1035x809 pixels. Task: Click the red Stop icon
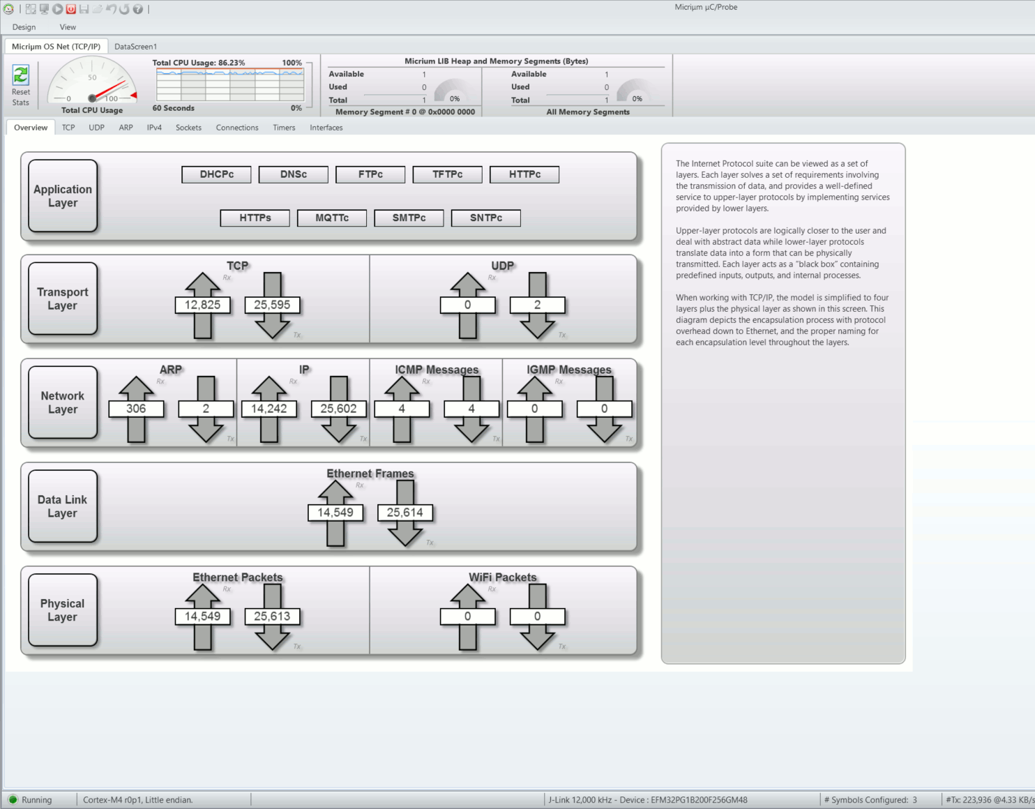70,9
